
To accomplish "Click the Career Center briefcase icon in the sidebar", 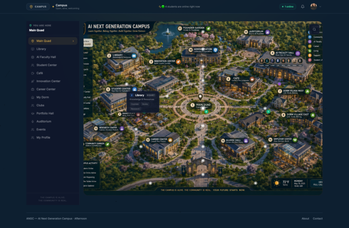I will coord(32,89).
